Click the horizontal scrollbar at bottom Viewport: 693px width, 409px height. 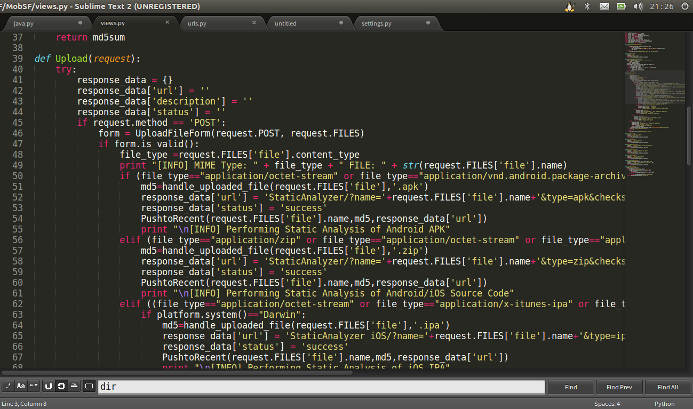click(x=177, y=373)
